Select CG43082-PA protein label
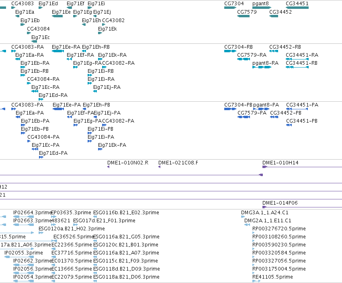 click(x=118, y=121)
